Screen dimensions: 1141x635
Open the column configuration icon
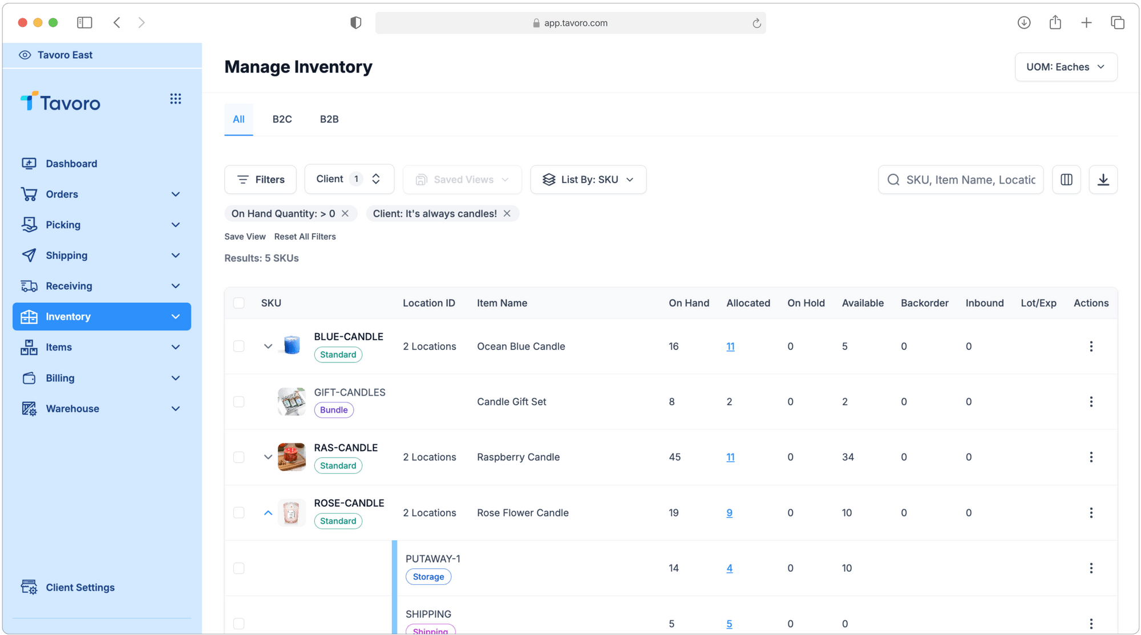point(1066,180)
